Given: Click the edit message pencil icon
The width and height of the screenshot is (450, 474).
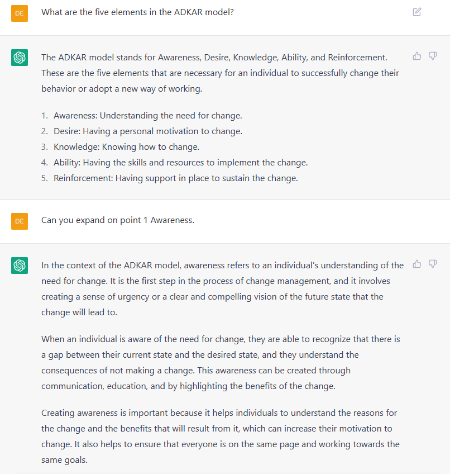Looking at the screenshot, I should click(417, 12).
